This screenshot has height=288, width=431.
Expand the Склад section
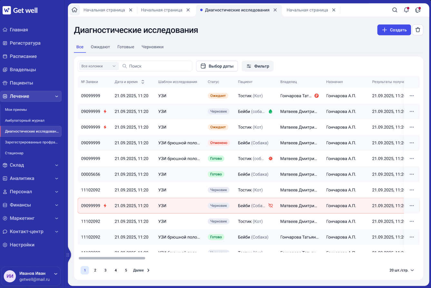pyautogui.click(x=57, y=165)
